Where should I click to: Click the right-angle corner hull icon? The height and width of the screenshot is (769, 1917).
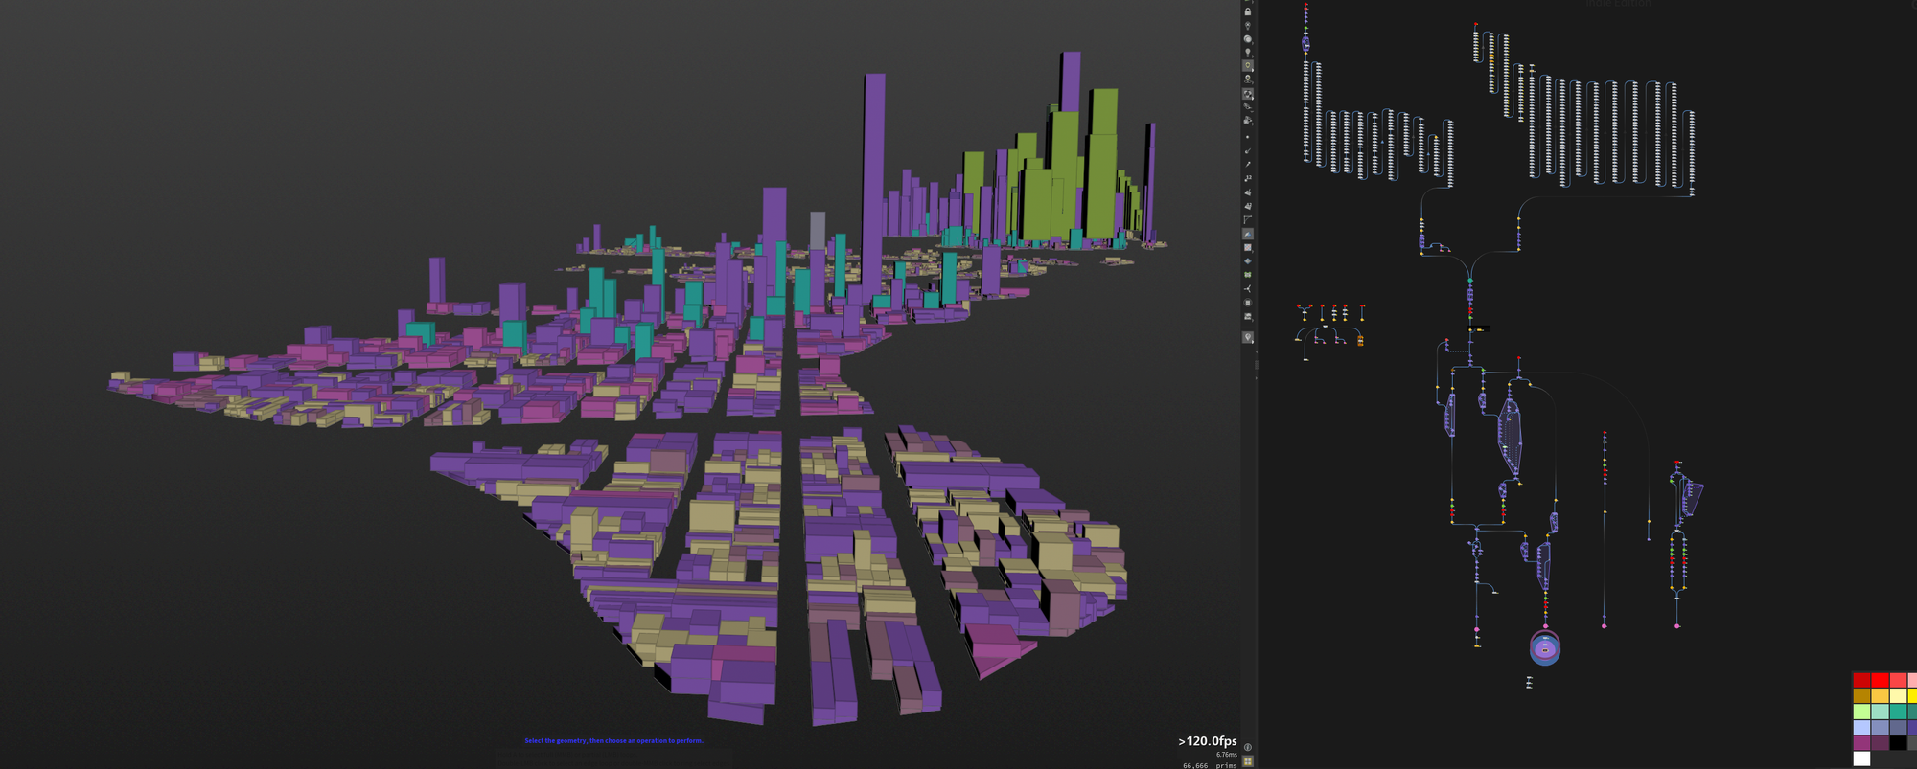click(1248, 219)
